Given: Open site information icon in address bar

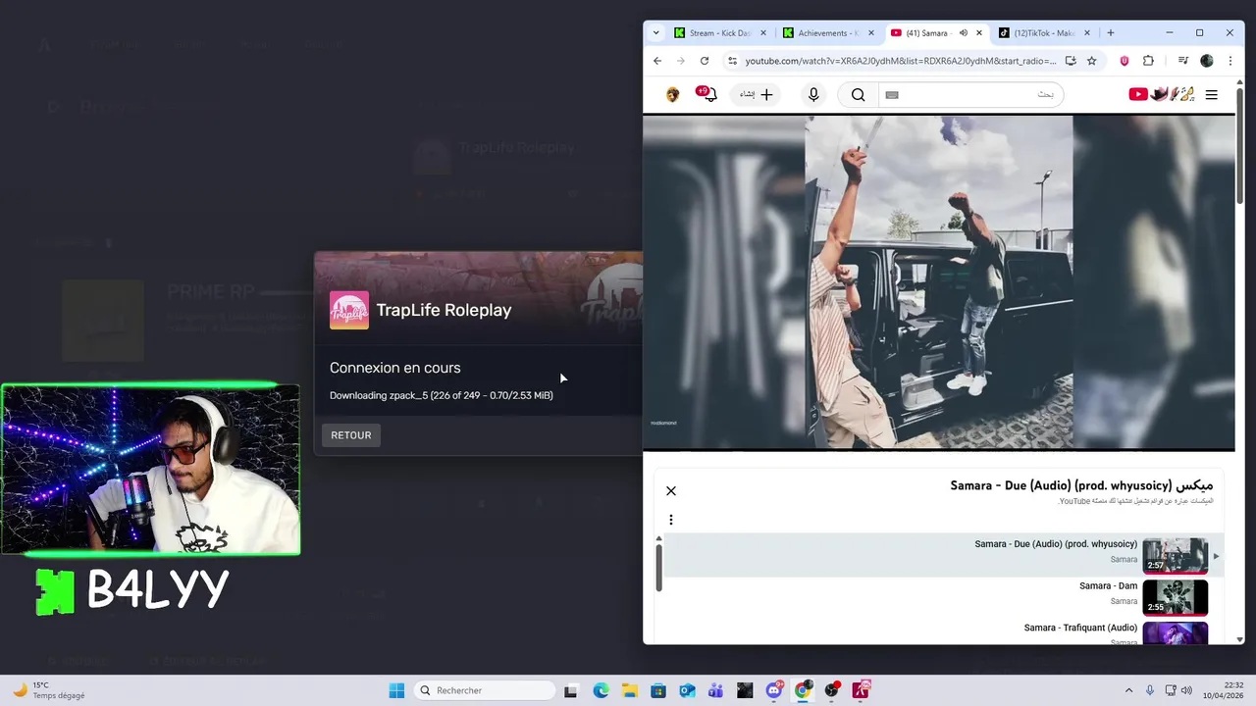Looking at the screenshot, I should pos(732,61).
